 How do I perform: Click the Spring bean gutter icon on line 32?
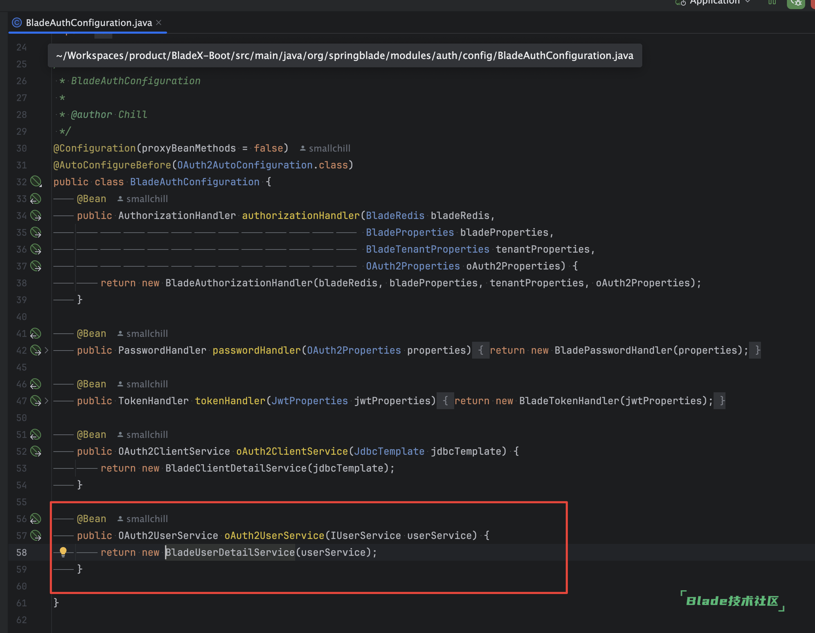[36, 182]
